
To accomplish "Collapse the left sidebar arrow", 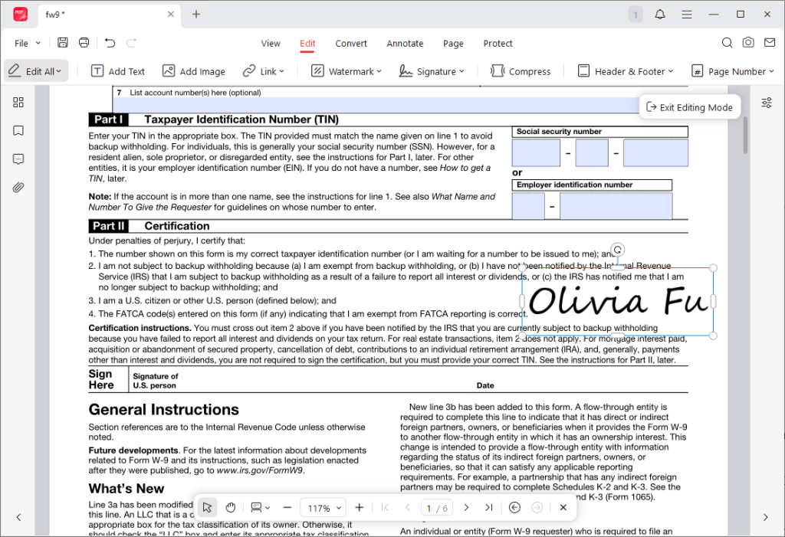I will [x=18, y=517].
